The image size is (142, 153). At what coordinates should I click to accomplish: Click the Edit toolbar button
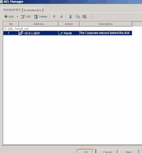coord(26,16)
